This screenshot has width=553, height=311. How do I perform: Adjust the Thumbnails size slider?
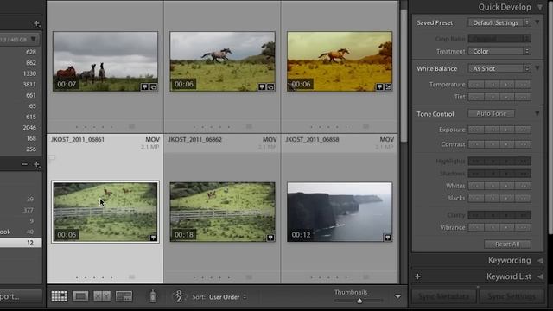(359, 301)
